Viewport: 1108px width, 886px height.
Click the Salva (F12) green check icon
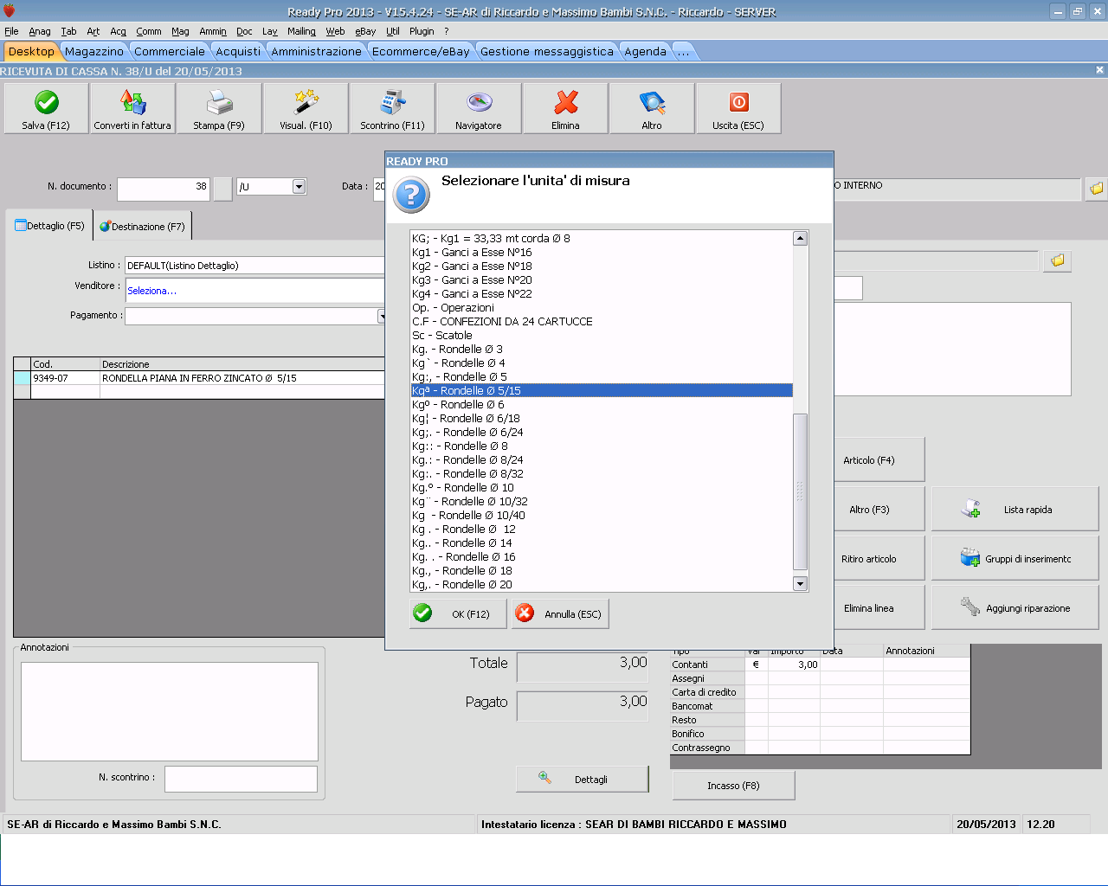47,103
